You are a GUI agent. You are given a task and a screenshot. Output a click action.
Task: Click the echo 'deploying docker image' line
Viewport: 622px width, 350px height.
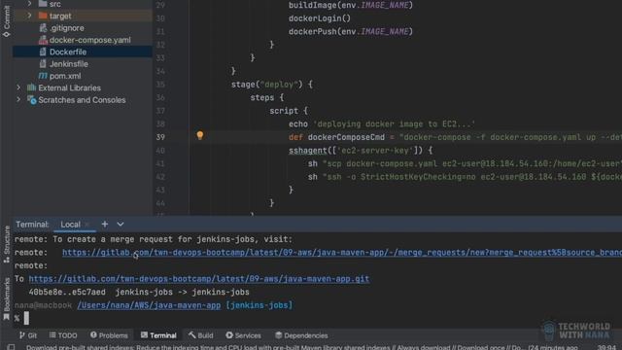[382, 123]
